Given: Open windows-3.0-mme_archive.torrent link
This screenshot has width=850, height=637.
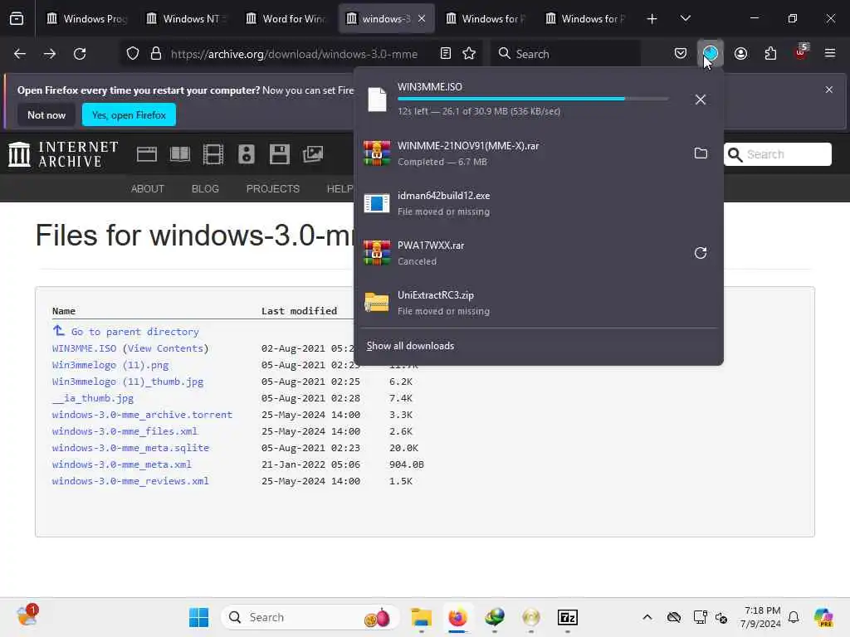Looking at the screenshot, I should [142, 415].
